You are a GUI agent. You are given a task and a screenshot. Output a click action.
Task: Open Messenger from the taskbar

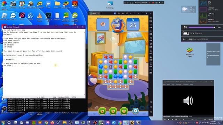coord(108,123)
